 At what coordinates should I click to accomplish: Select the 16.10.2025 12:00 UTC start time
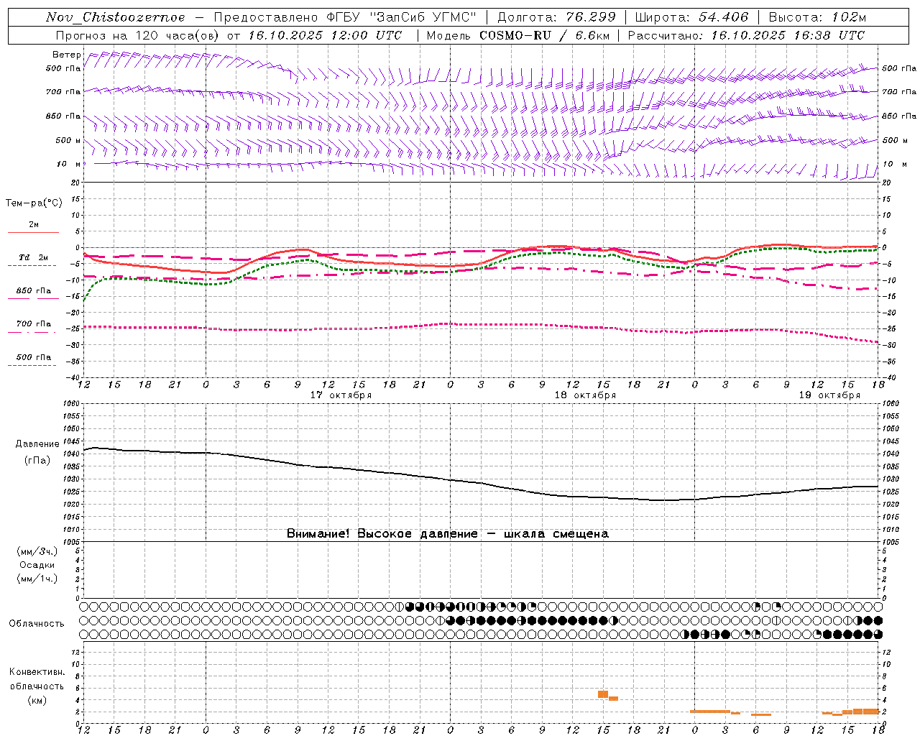coord(325,35)
